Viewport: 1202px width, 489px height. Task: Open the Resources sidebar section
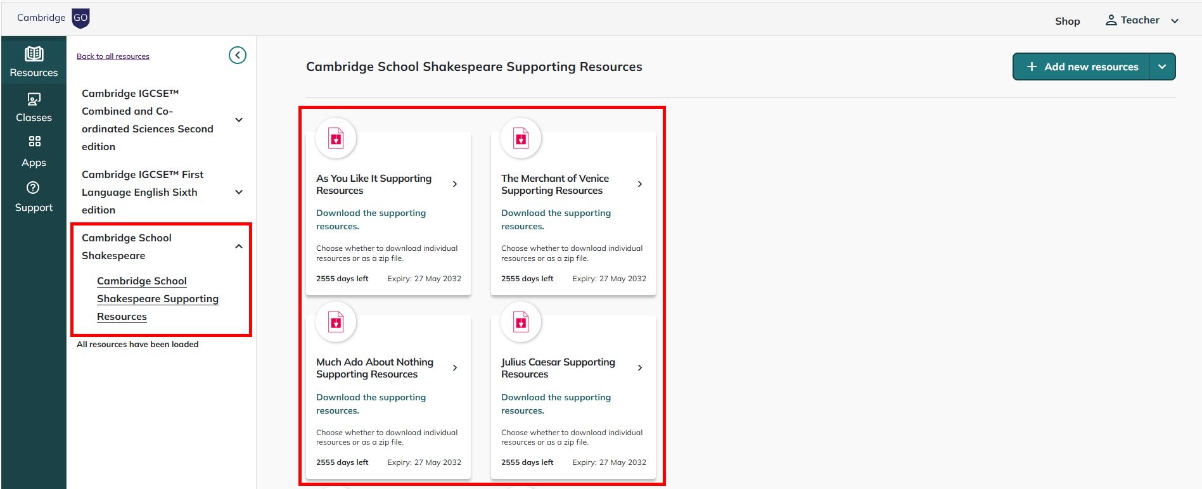pyautogui.click(x=34, y=62)
